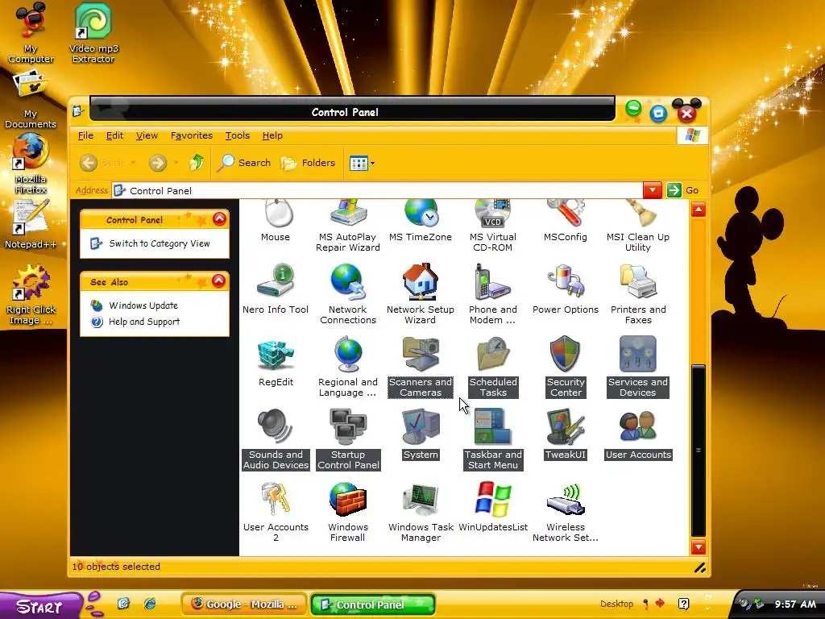Open Security Center
Viewport: 825px width, 619px height.
565,367
